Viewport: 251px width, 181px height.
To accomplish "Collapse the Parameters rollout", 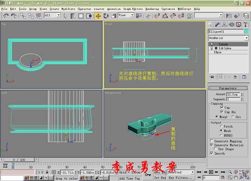I will pyautogui.click(x=228, y=88).
